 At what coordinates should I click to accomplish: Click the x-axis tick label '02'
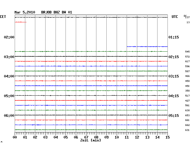(x=35, y=137)
